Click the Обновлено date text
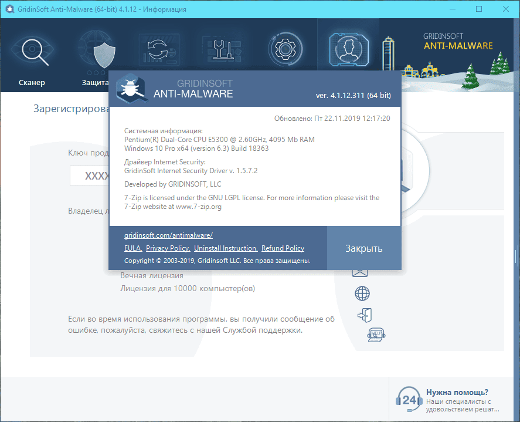 (332, 119)
